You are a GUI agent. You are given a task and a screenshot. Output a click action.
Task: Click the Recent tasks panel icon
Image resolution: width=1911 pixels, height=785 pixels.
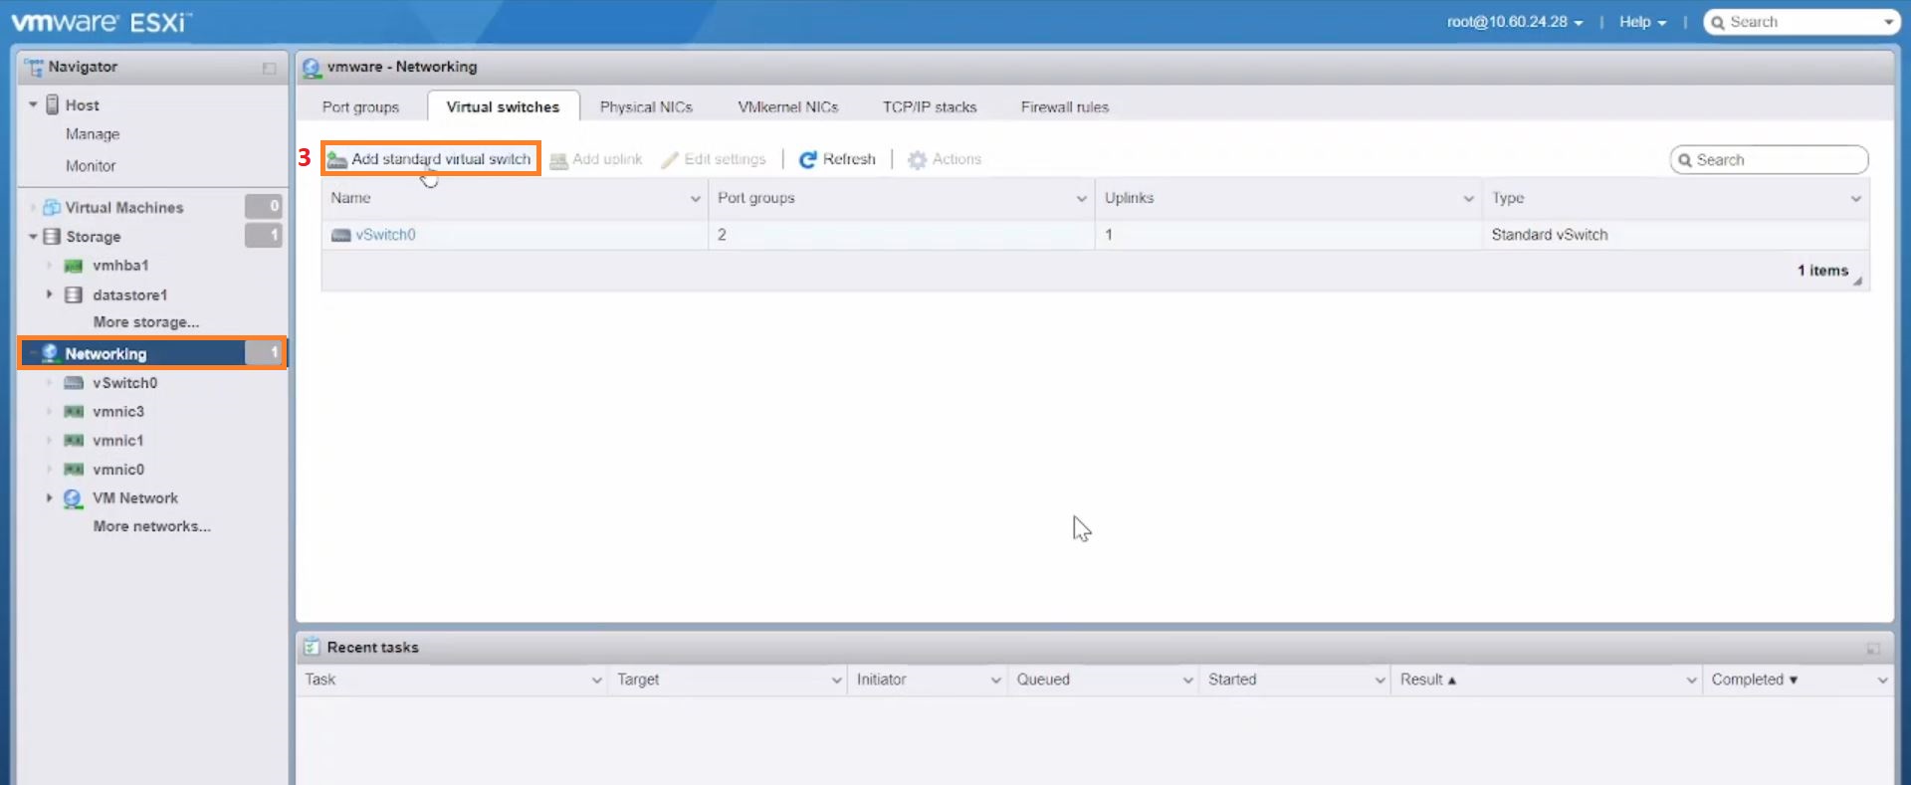[x=312, y=647]
